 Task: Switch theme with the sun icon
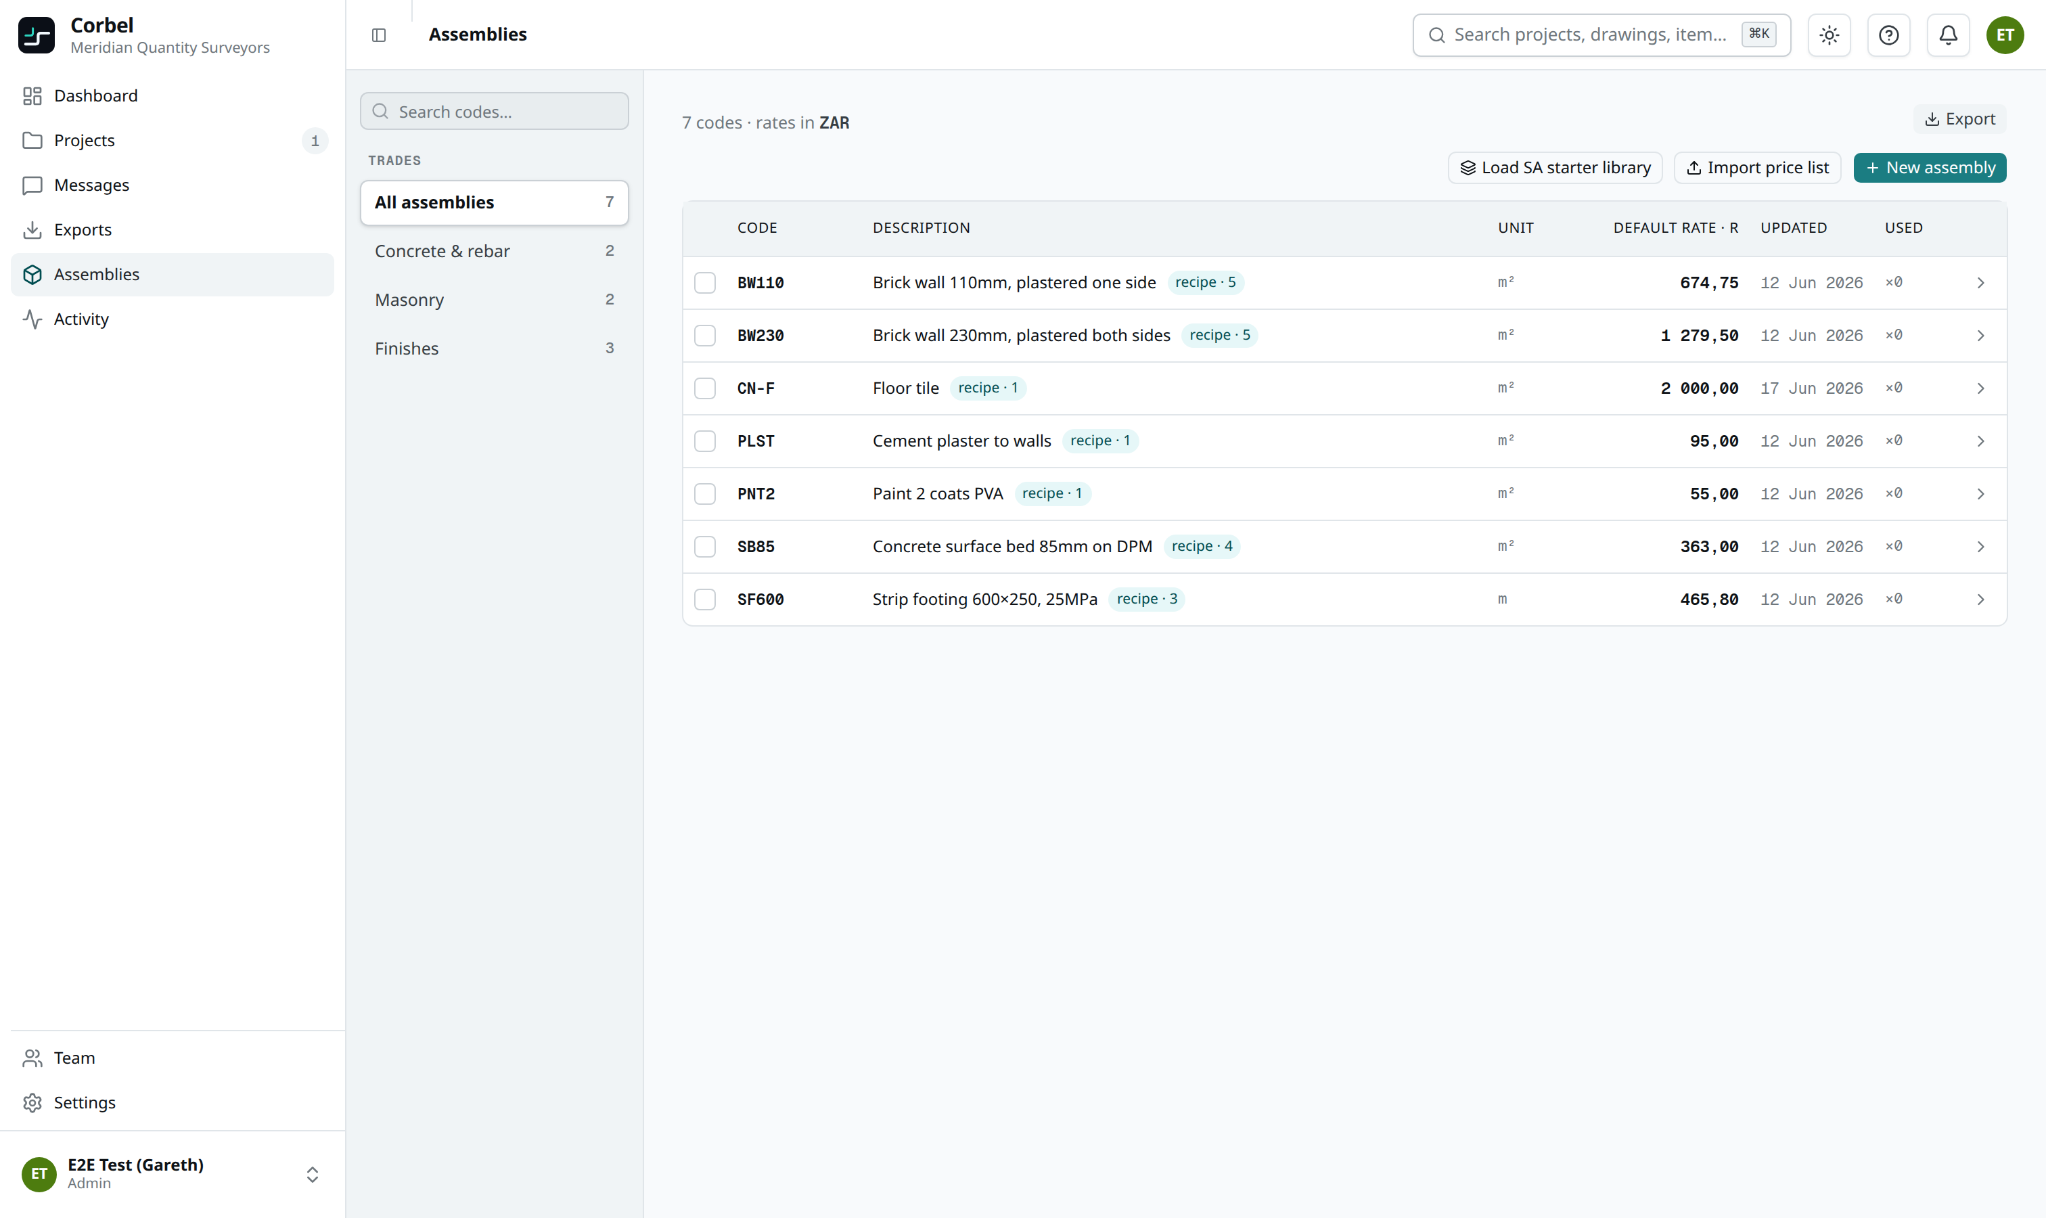click(1829, 35)
